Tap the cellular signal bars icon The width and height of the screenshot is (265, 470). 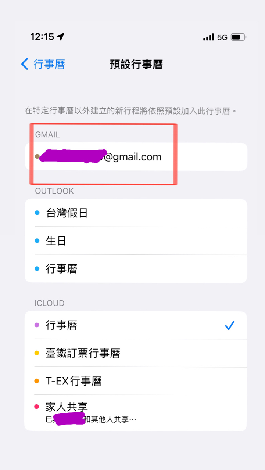(208, 37)
